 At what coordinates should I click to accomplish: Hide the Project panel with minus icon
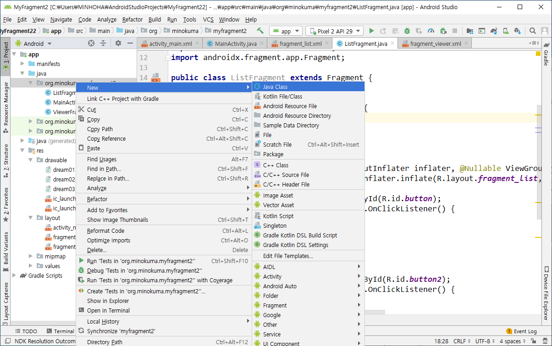tap(130, 43)
